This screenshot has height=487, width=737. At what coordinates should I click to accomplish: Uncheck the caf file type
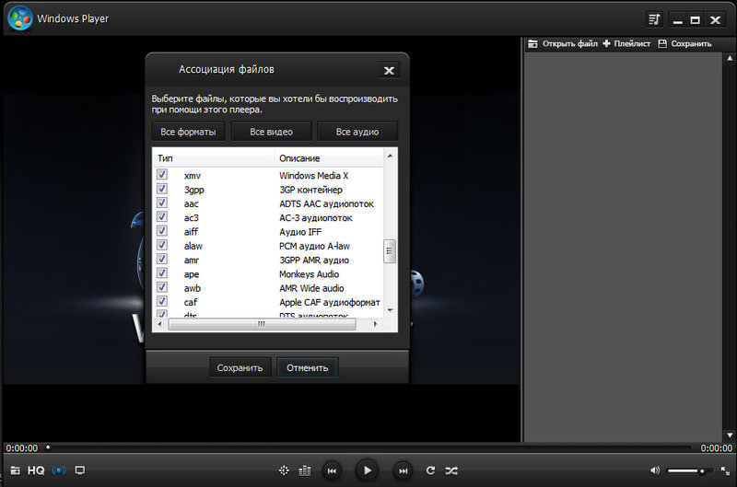[162, 301]
